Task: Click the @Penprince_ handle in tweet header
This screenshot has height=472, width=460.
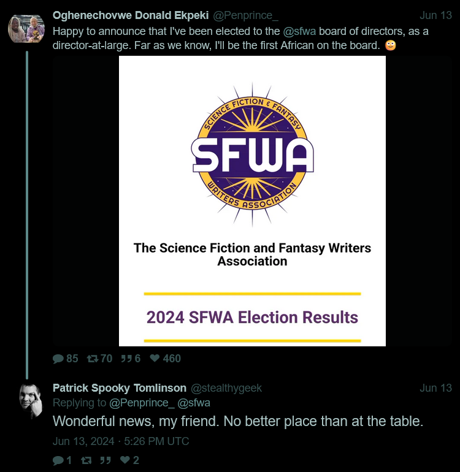Action: click(245, 15)
